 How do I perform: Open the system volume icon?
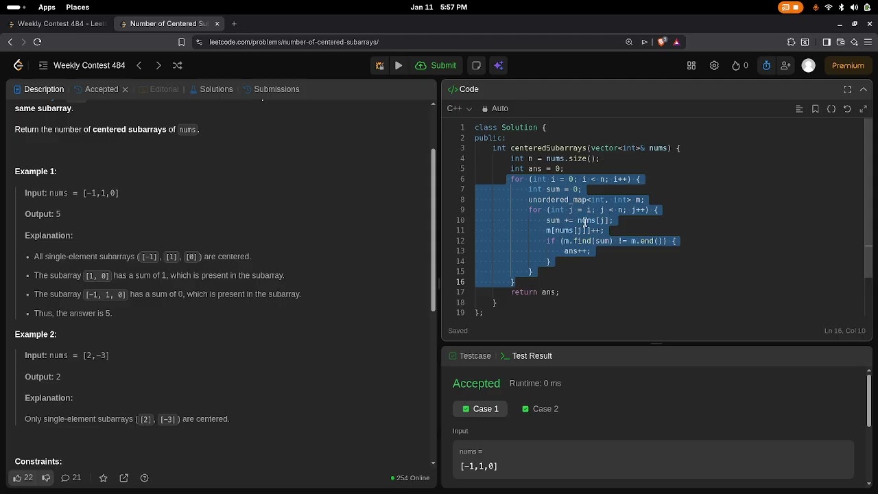coord(854,8)
